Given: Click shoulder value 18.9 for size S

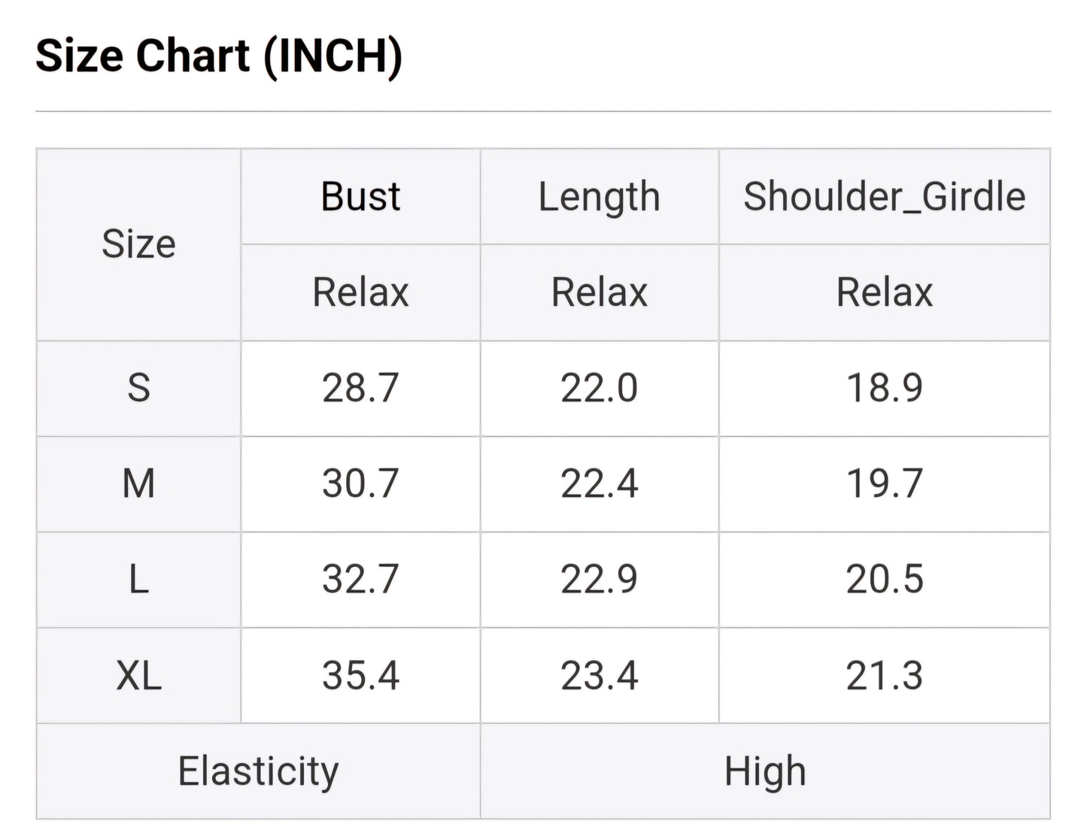Looking at the screenshot, I should (884, 388).
